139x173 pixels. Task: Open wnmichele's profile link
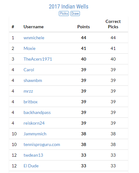pyautogui.click(x=34, y=38)
